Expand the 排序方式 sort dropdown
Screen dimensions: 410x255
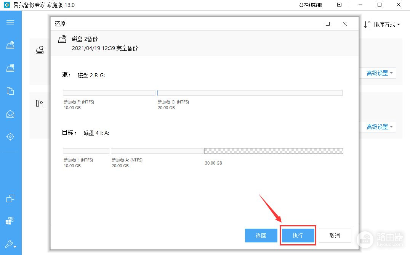pyautogui.click(x=382, y=25)
